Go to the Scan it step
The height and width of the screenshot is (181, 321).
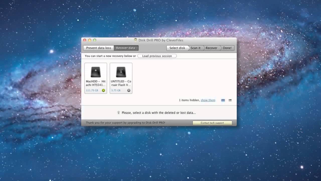pyautogui.click(x=196, y=48)
